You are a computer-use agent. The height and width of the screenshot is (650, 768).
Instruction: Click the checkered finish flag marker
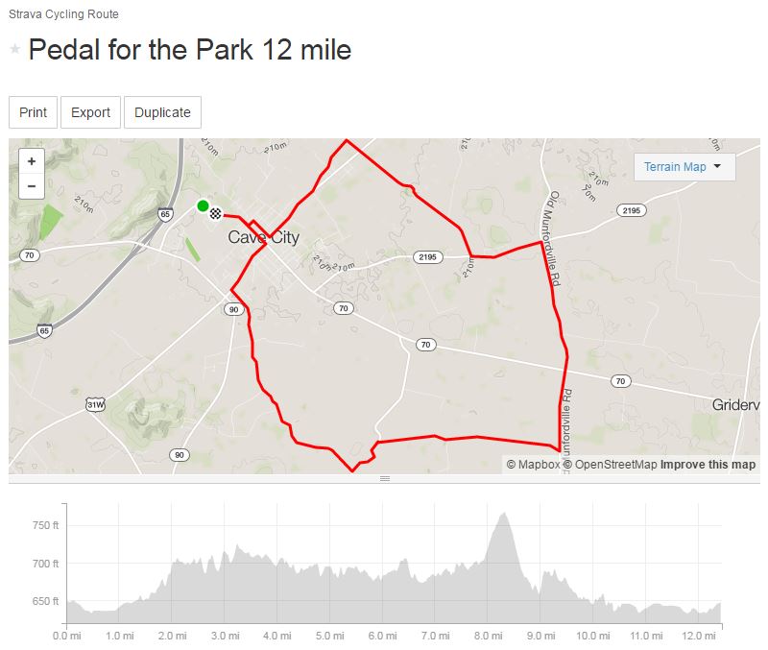coord(215,213)
